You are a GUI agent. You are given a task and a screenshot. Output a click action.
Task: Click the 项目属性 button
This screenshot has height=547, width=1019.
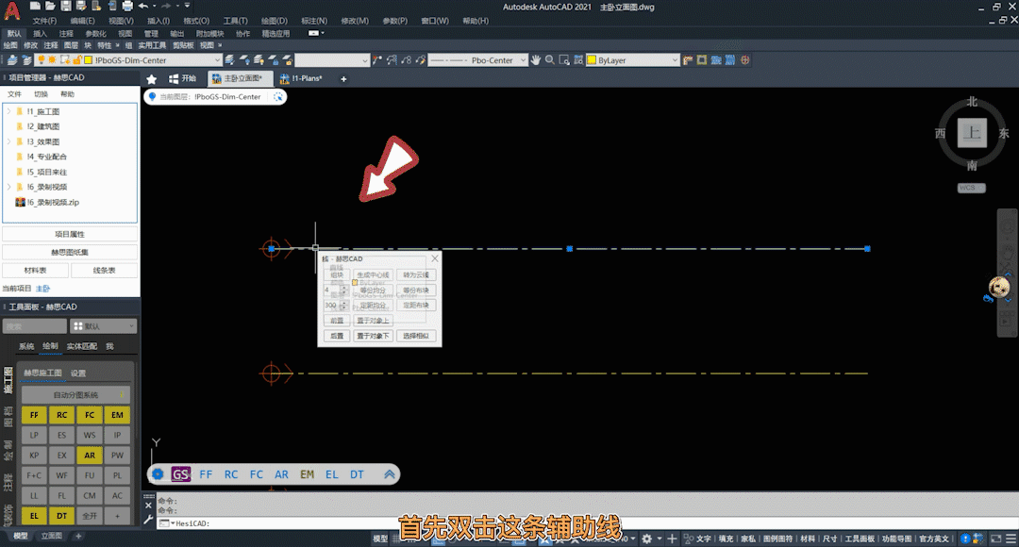click(x=70, y=234)
